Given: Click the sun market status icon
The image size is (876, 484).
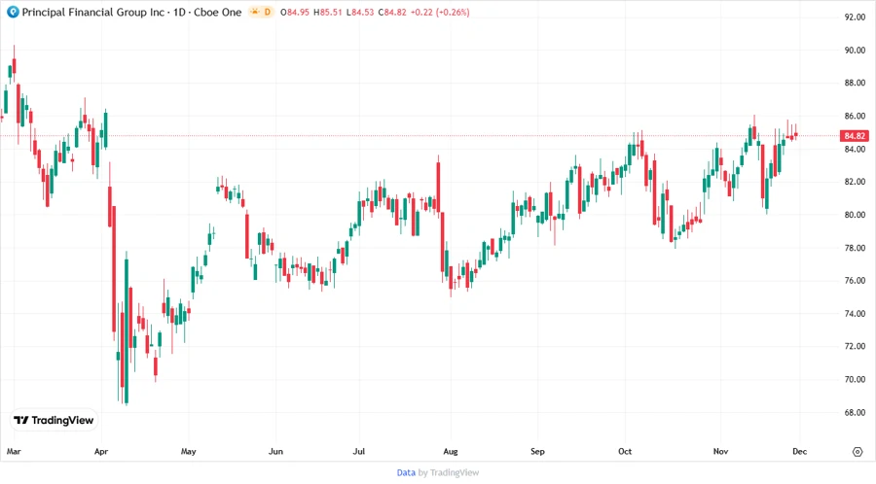Looking at the screenshot, I should pyautogui.click(x=256, y=12).
